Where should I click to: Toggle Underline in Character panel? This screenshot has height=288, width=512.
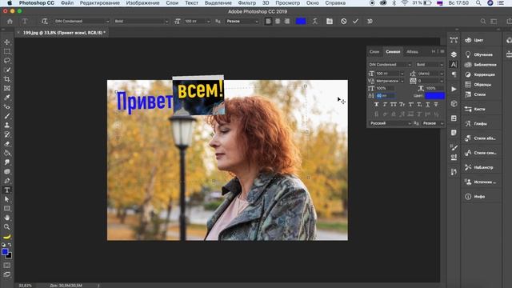428,105
